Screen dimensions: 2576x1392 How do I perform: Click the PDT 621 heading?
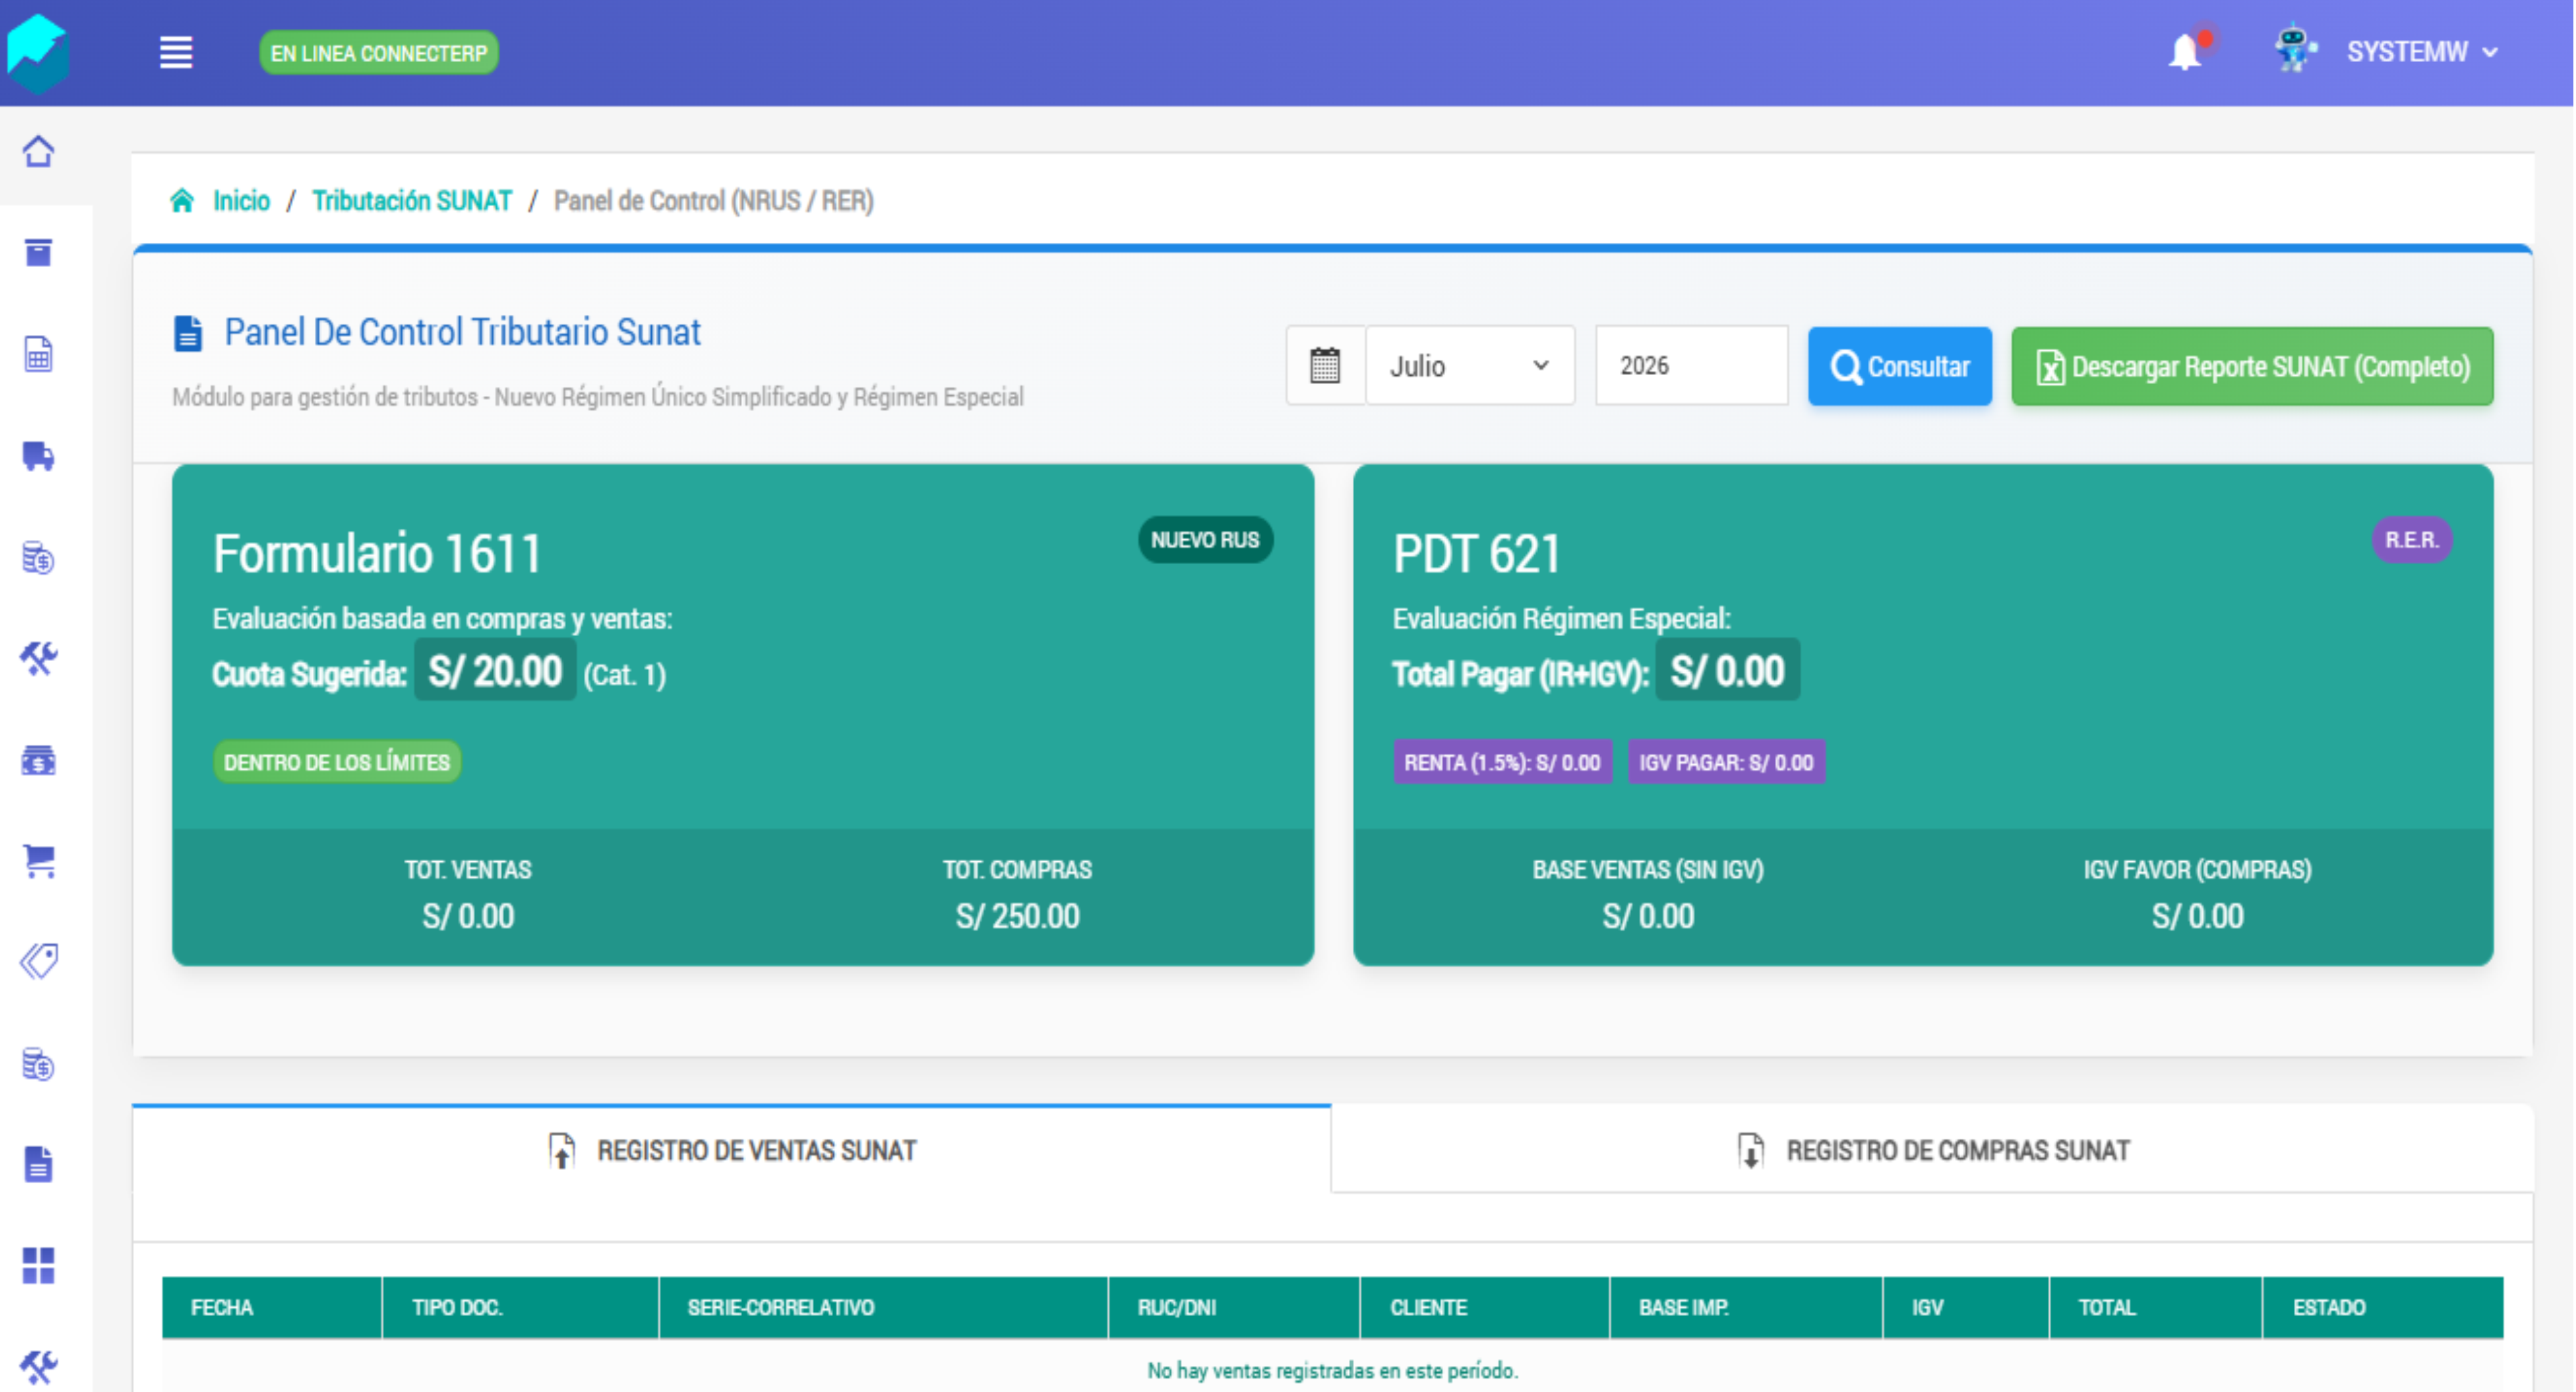(1476, 553)
